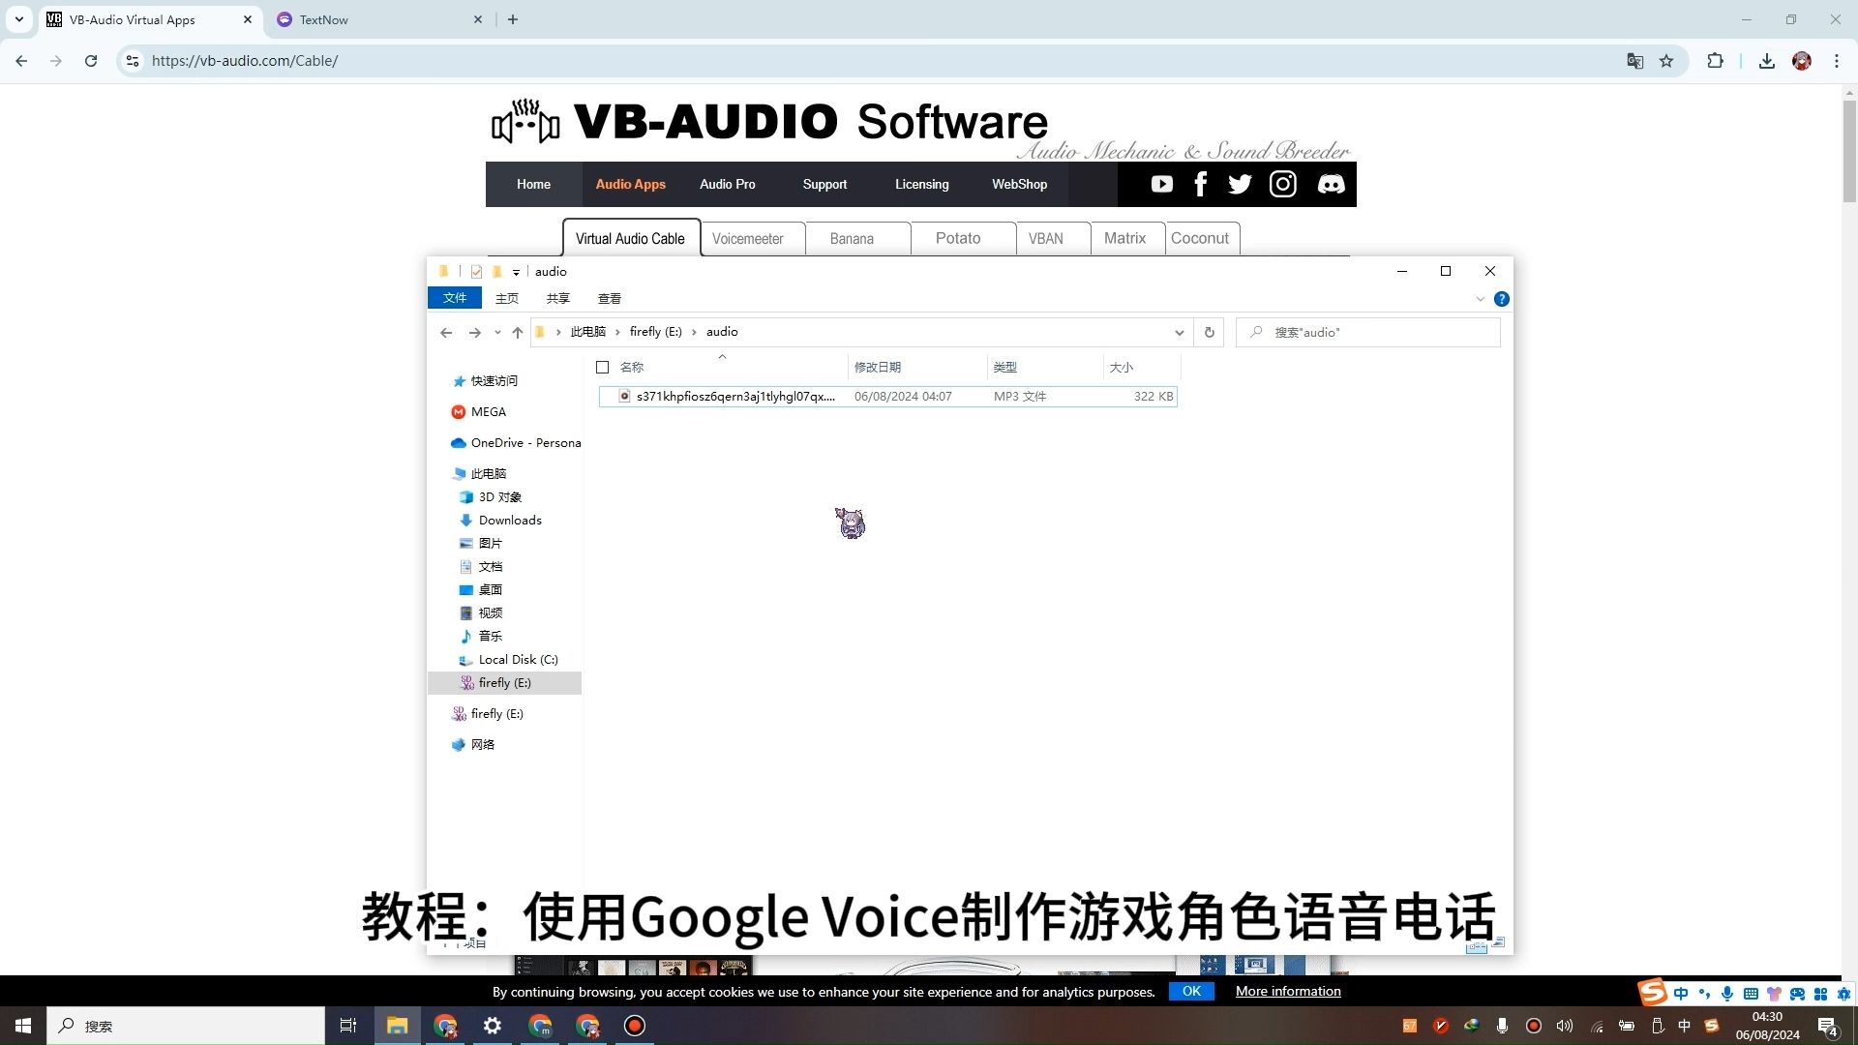This screenshot has height=1045, width=1858.
Task: Go to Home in site navigation
Action: coord(533,184)
